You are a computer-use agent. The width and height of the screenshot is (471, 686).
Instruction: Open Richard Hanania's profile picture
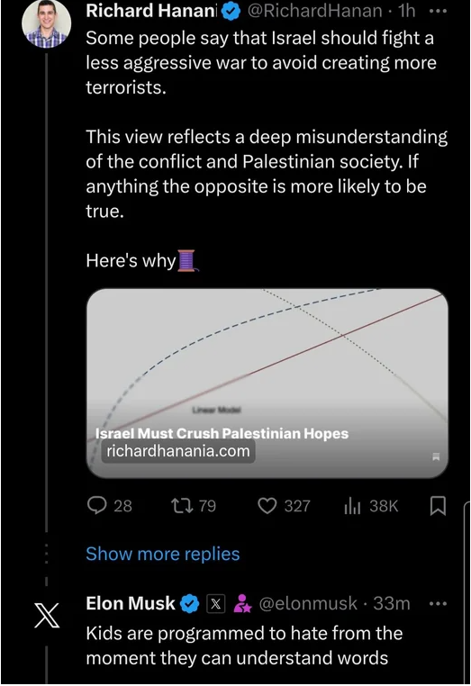[x=46, y=23]
